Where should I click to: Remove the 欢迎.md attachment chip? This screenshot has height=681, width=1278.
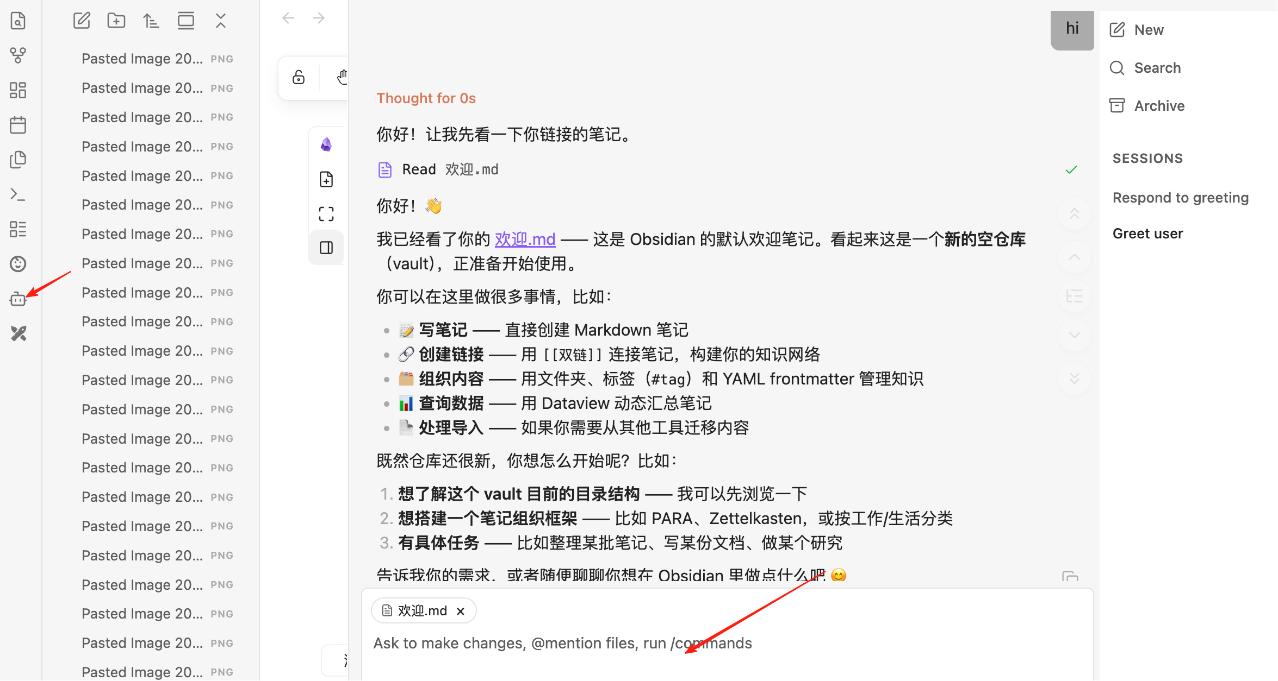click(461, 611)
